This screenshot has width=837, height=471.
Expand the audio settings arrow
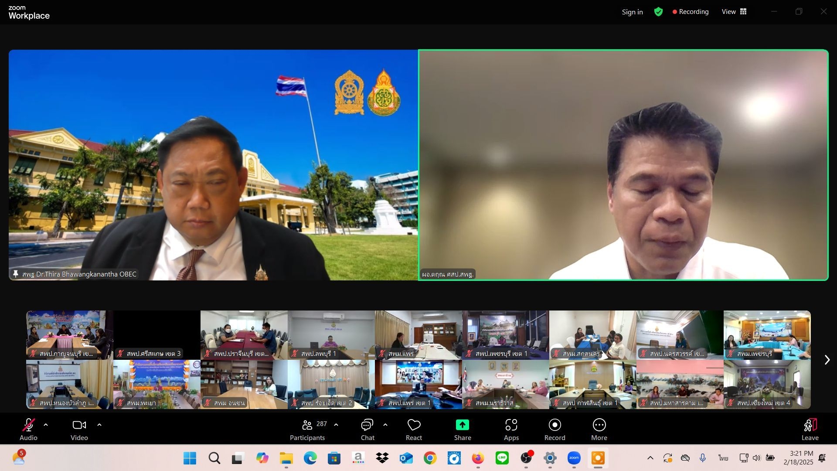46,425
